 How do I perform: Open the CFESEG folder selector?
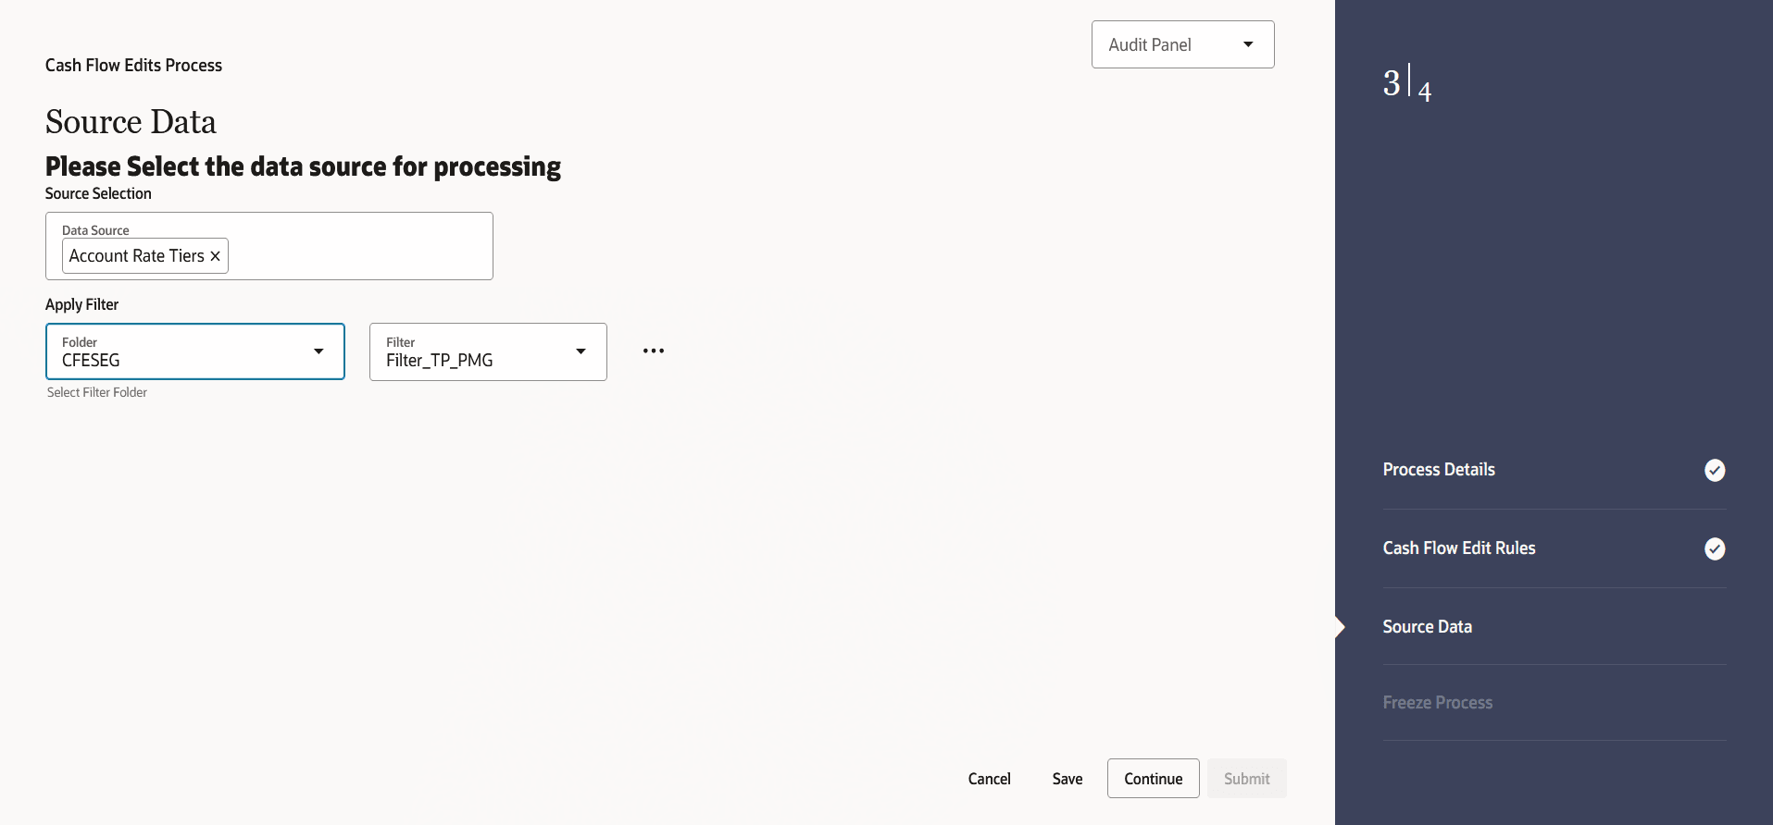[x=194, y=351]
